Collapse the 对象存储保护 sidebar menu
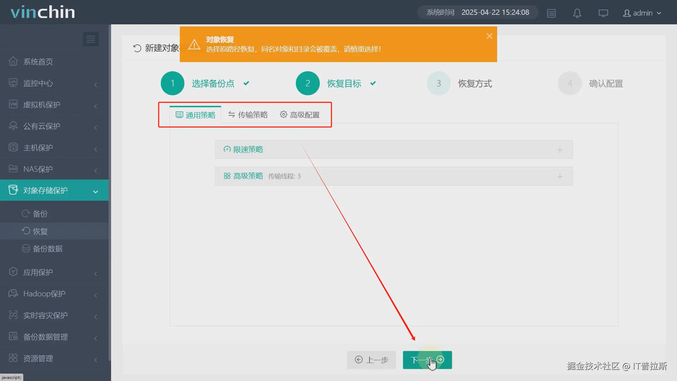677x381 pixels. click(45, 190)
